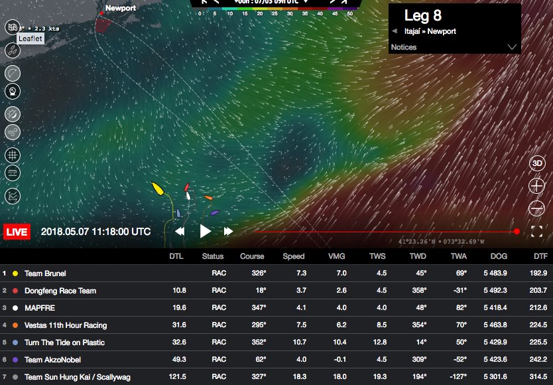The width and height of the screenshot is (553, 385).
Task: Toggle the boats display icon in left toolbar
Action: pyautogui.click(x=13, y=50)
